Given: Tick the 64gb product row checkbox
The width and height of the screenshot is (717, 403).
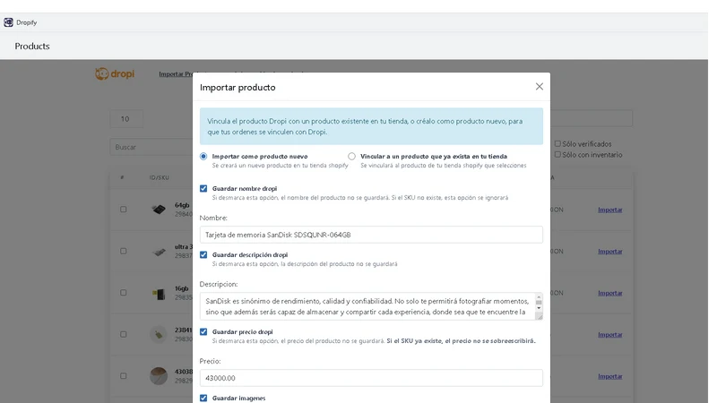Looking at the screenshot, I should [124, 210].
